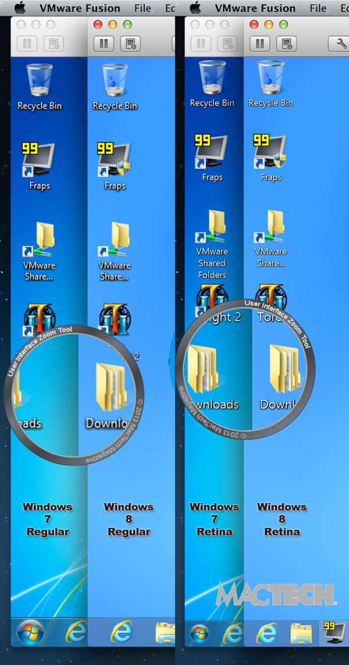
Task: Open File Explorer in Windows 8 Retina taskbar
Action: (301, 632)
